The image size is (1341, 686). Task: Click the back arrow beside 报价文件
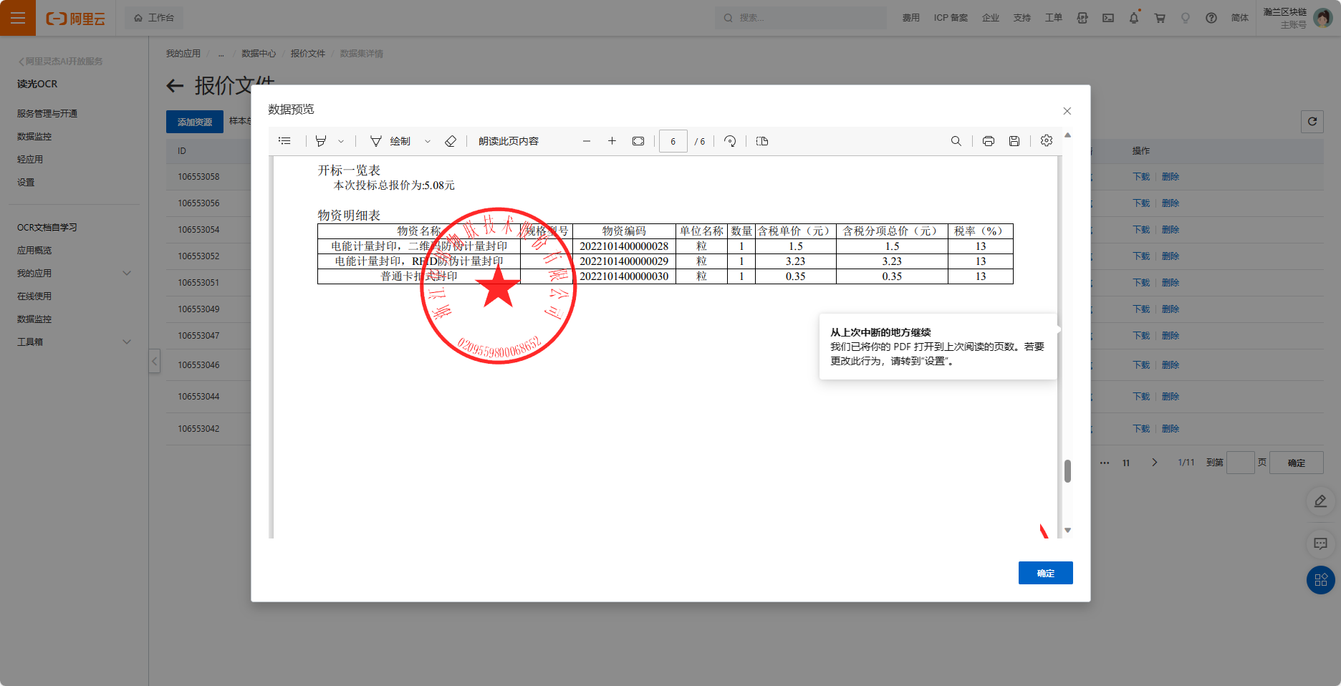pos(175,87)
